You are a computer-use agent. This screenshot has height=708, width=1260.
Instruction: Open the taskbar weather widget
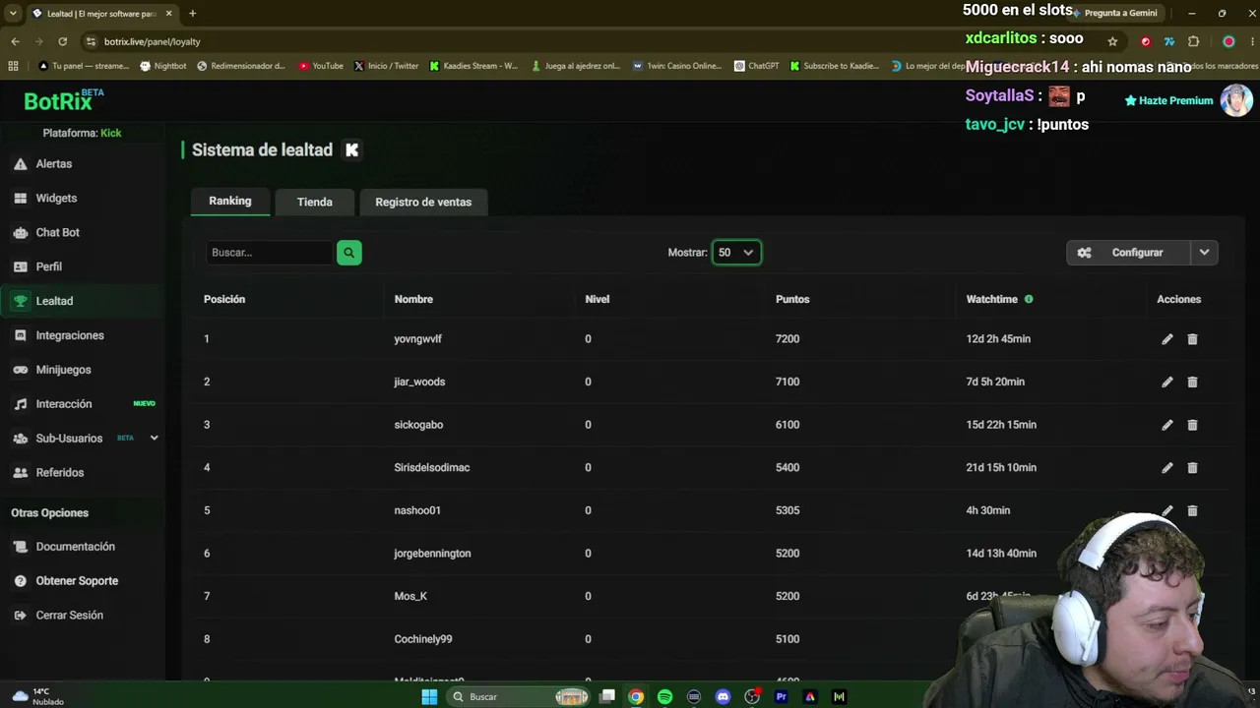[39, 696]
